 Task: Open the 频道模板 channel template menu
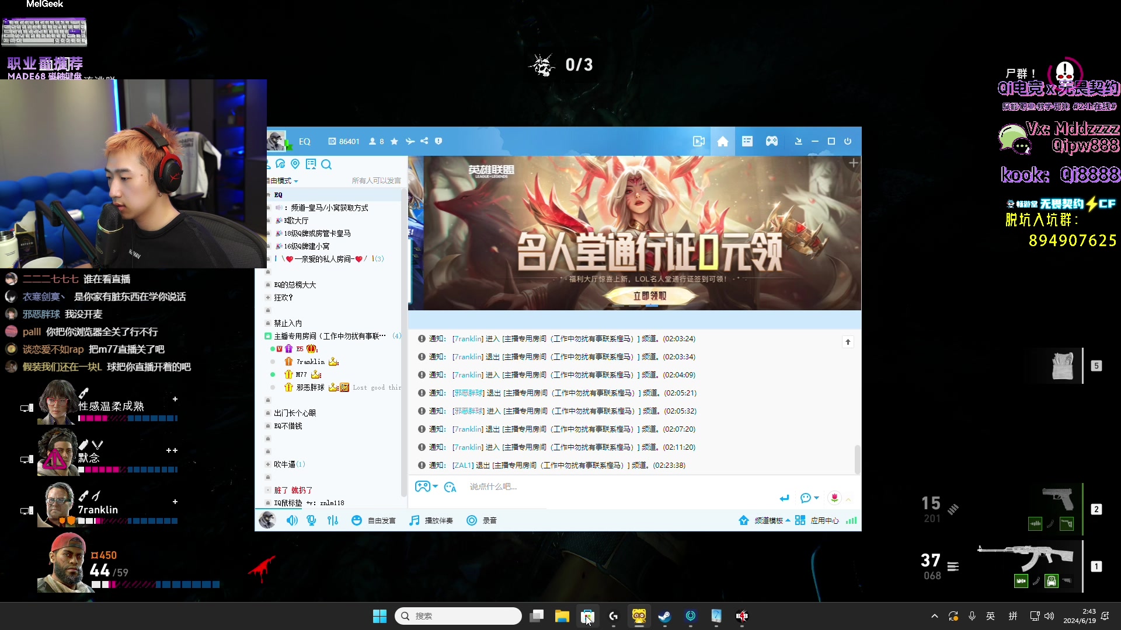tap(764, 520)
